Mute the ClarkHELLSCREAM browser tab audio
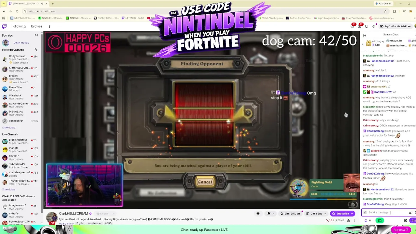 click(42, 4)
